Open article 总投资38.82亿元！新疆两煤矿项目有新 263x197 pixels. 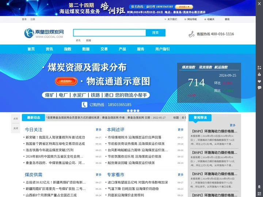click(56, 182)
